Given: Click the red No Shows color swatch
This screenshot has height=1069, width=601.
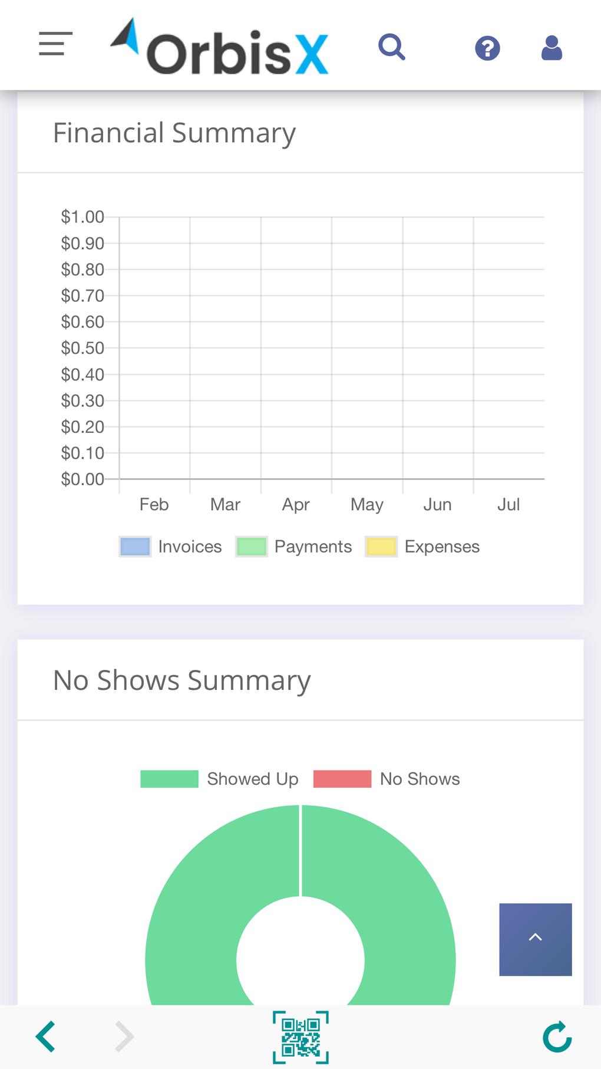Looking at the screenshot, I should (342, 779).
